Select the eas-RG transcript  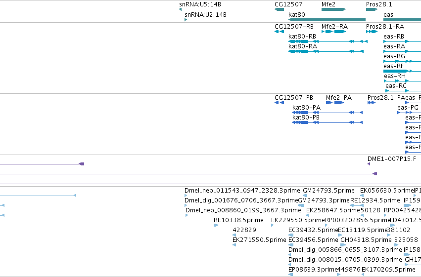coord(402,61)
